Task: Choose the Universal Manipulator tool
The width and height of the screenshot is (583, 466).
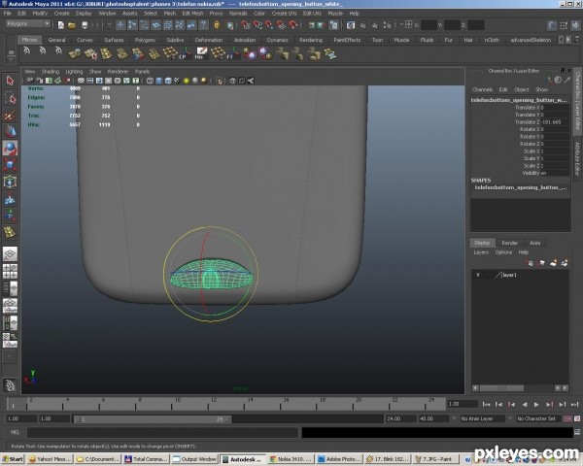Action: pyautogui.click(x=10, y=182)
